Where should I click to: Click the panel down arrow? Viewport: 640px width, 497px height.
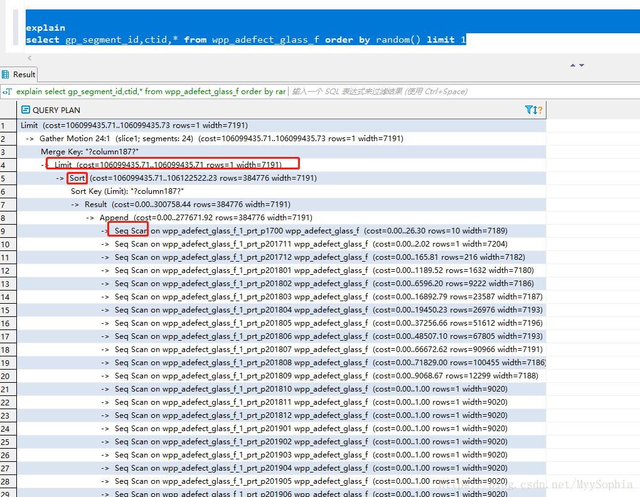[x=582, y=65]
